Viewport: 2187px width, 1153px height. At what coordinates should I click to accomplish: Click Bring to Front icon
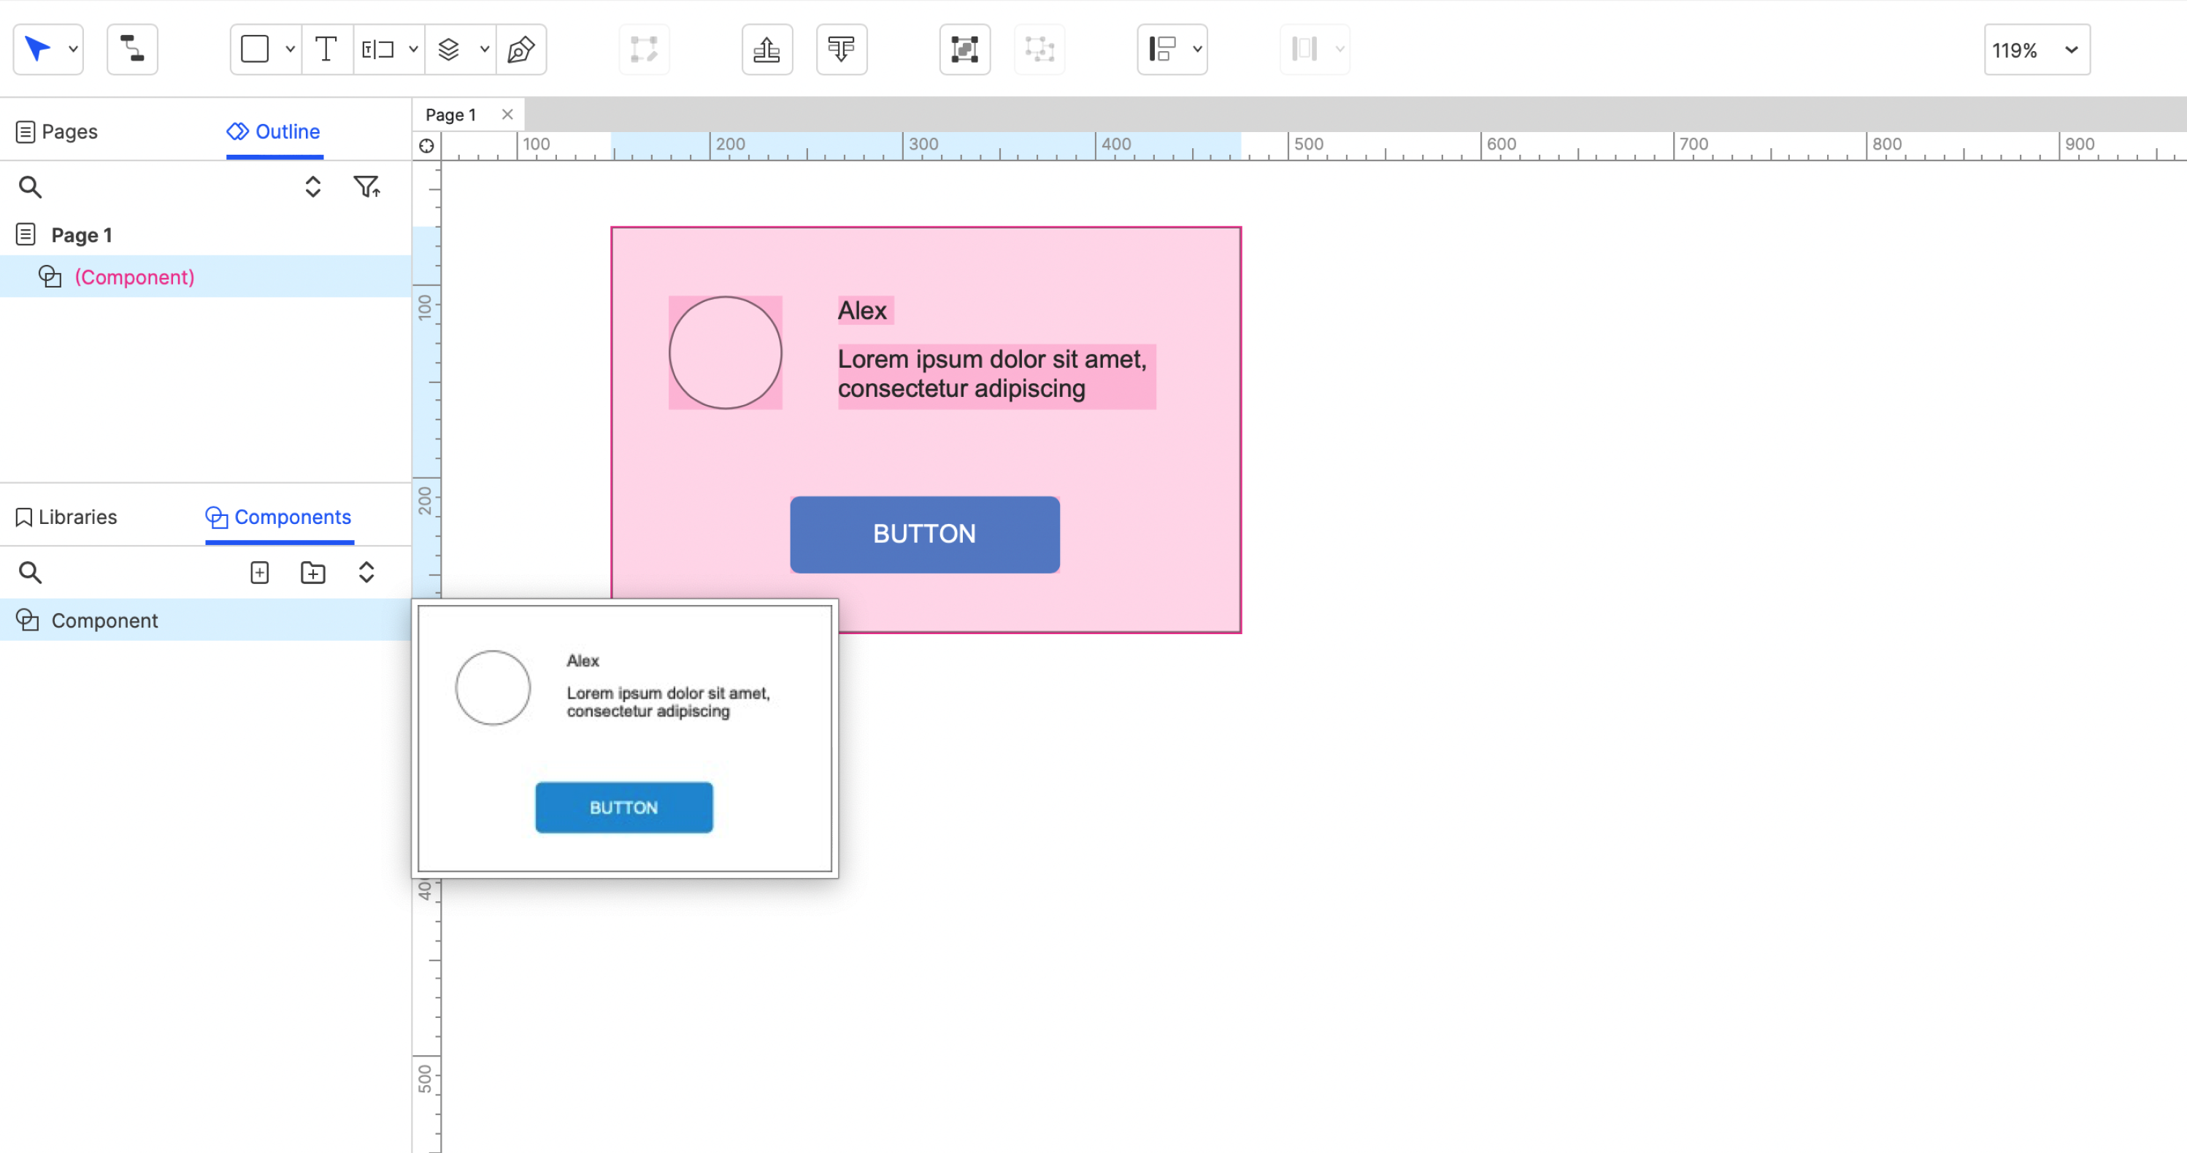click(766, 49)
